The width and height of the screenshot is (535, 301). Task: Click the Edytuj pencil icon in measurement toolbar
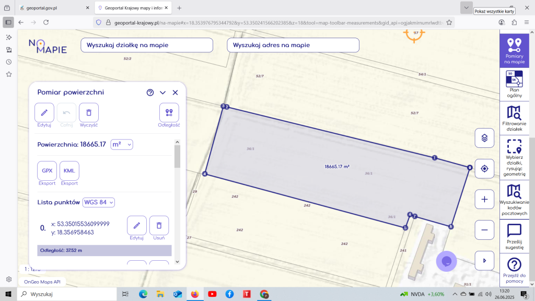[x=44, y=112]
